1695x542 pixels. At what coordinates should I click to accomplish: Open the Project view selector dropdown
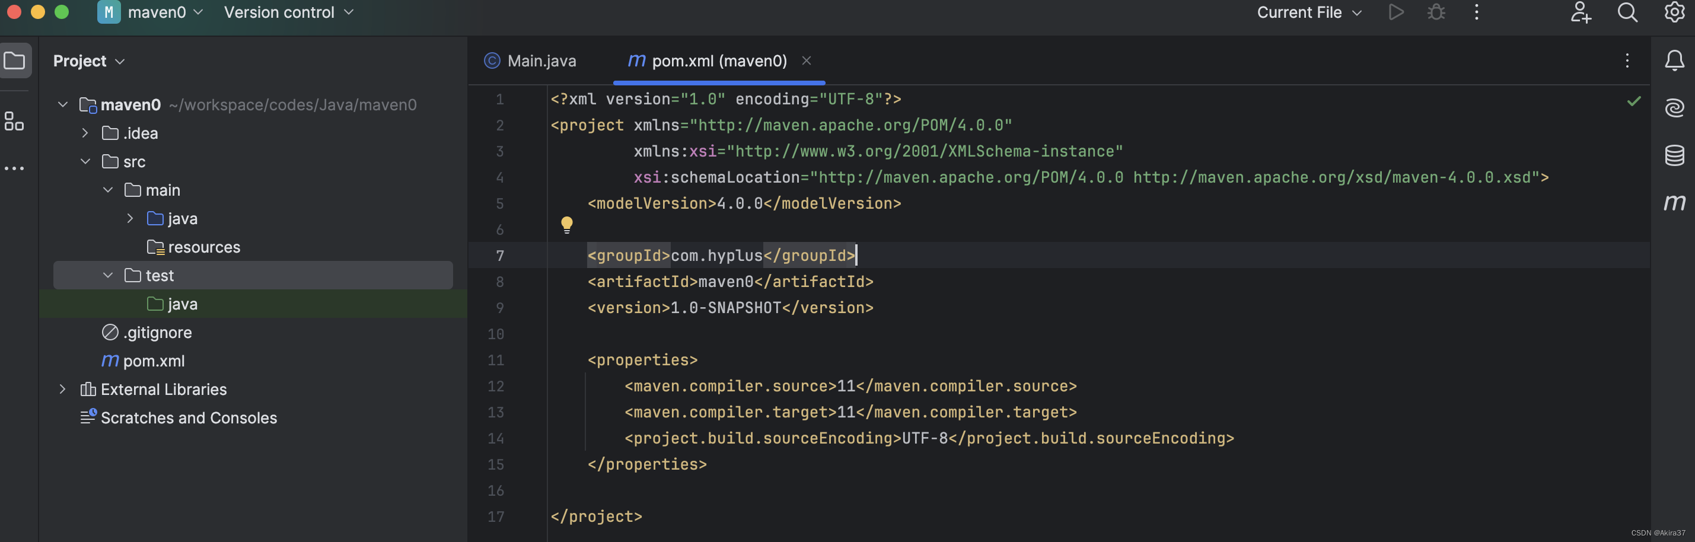pyautogui.click(x=89, y=61)
